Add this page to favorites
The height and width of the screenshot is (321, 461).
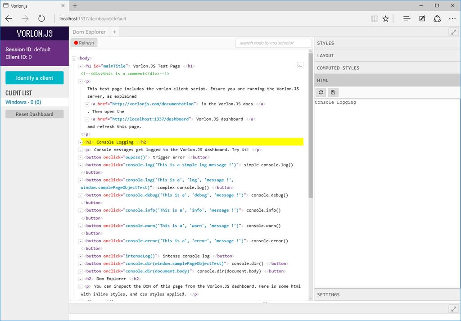385,18
